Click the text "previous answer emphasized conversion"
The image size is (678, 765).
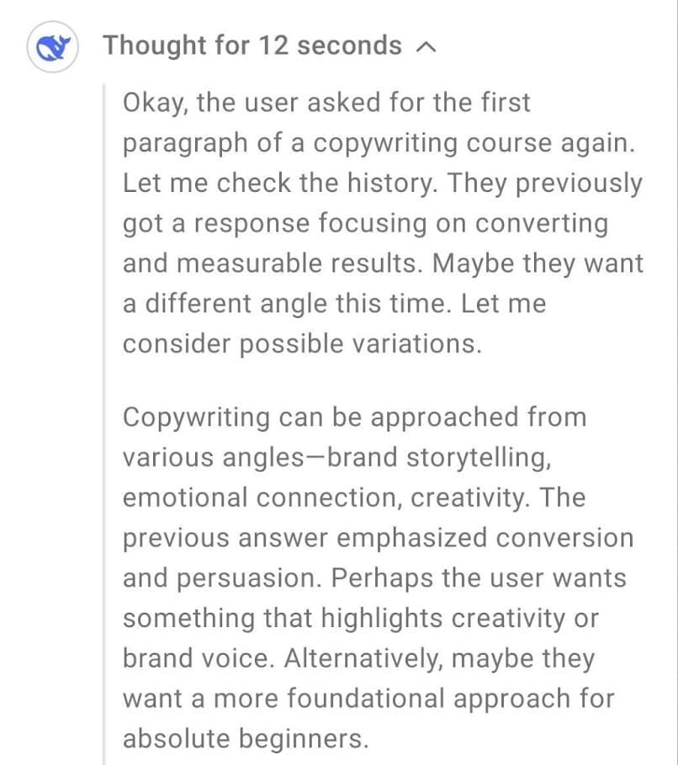coord(378,538)
